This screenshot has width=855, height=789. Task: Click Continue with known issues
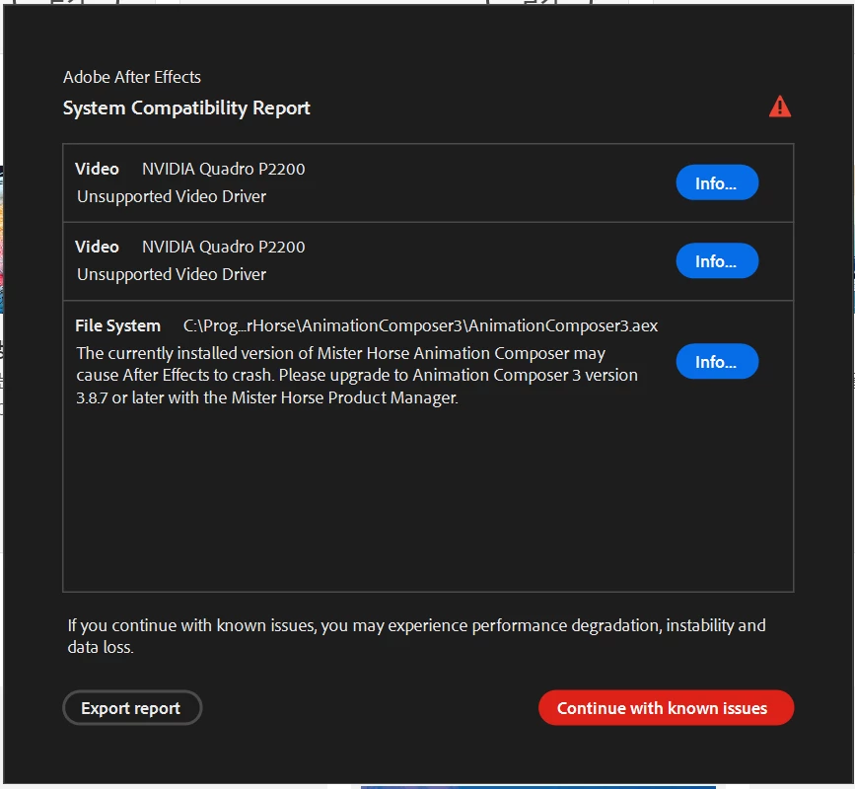click(x=666, y=708)
